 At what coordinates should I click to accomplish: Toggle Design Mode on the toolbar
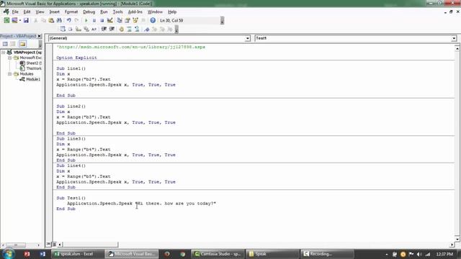(109, 20)
